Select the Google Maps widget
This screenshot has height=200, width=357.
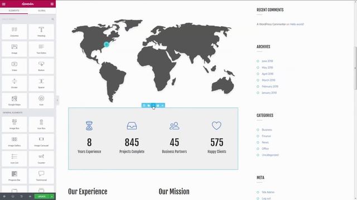(x=15, y=101)
